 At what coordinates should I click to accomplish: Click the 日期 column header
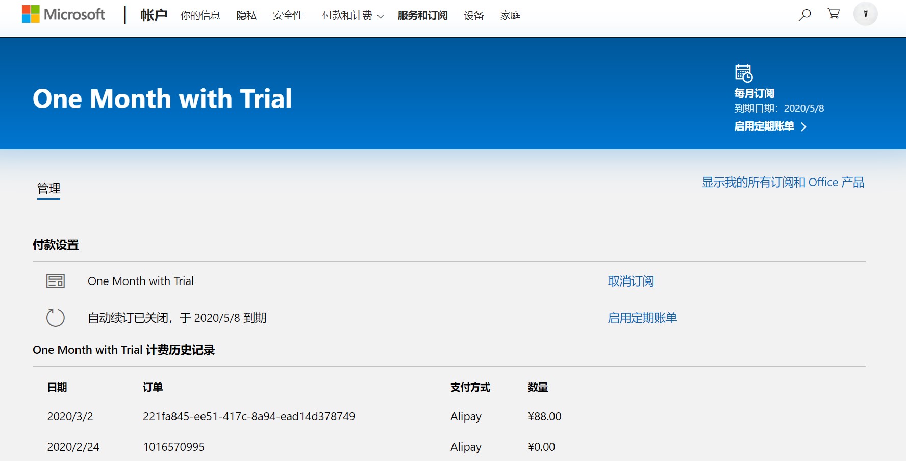(57, 387)
